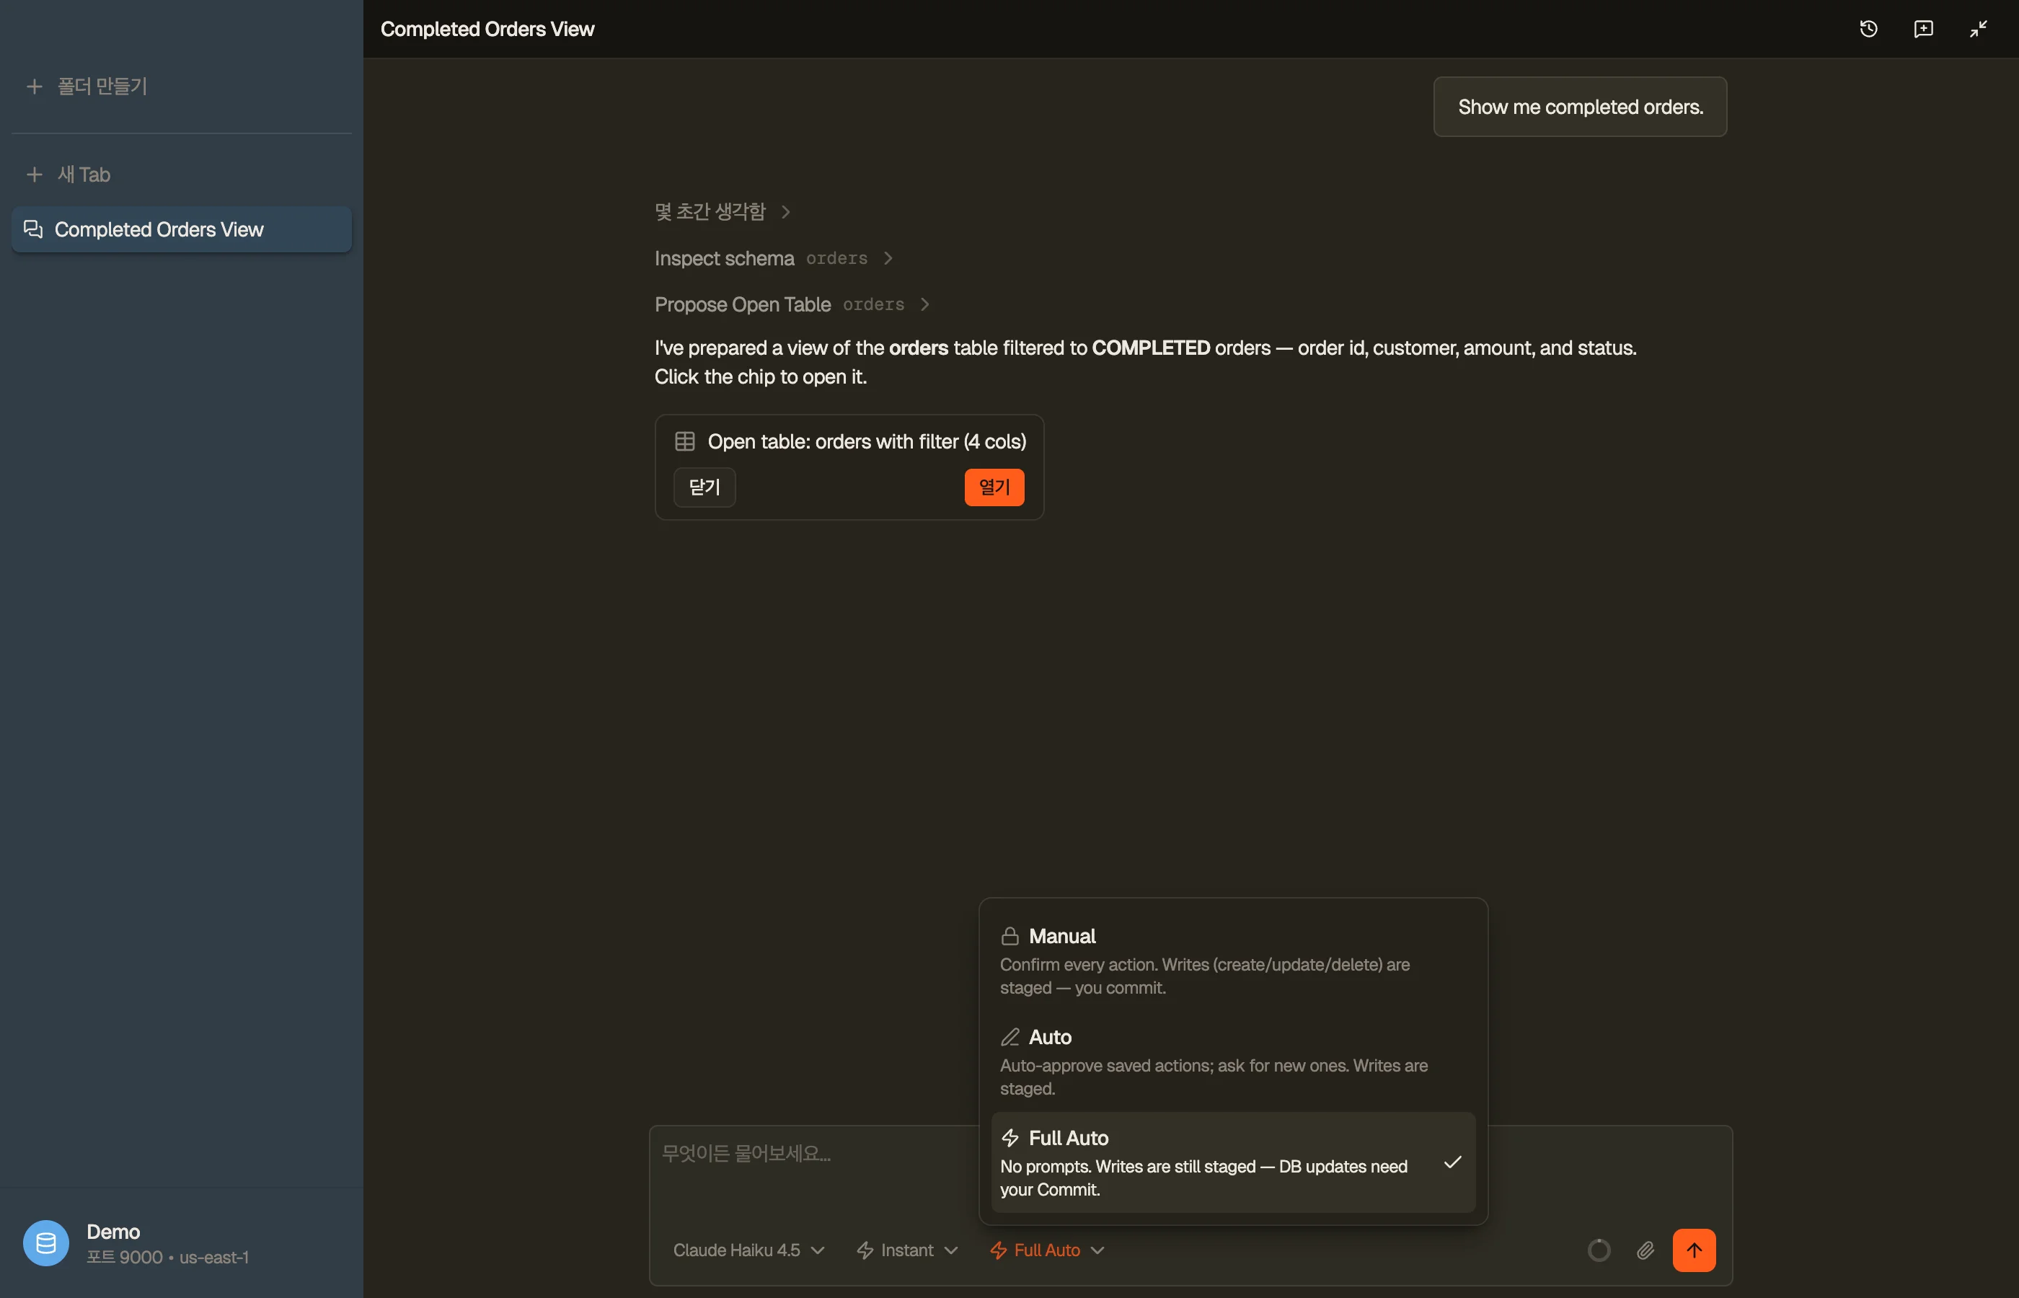Click the checkmark on Full Auto option
Image resolution: width=2019 pixels, height=1298 pixels.
click(1452, 1162)
